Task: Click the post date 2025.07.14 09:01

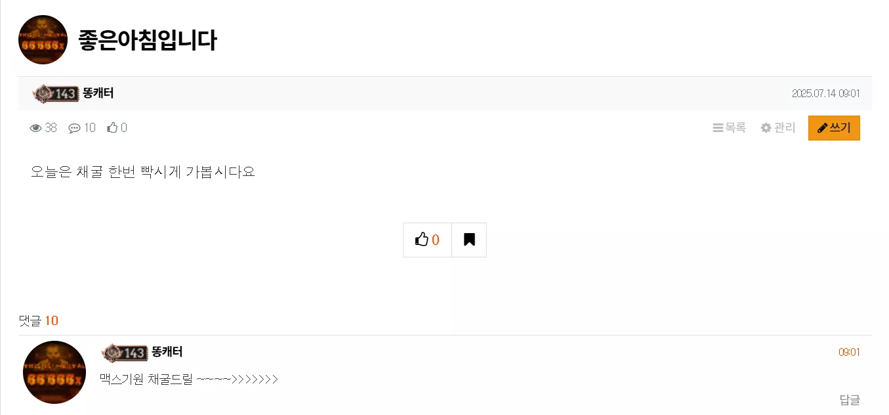Action: (x=825, y=93)
